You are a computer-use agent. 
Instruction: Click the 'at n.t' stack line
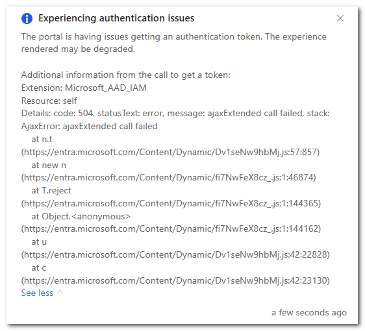pos(42,140)
